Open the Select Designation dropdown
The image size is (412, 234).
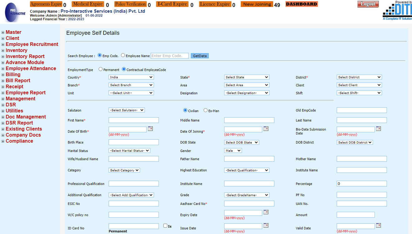247,93
